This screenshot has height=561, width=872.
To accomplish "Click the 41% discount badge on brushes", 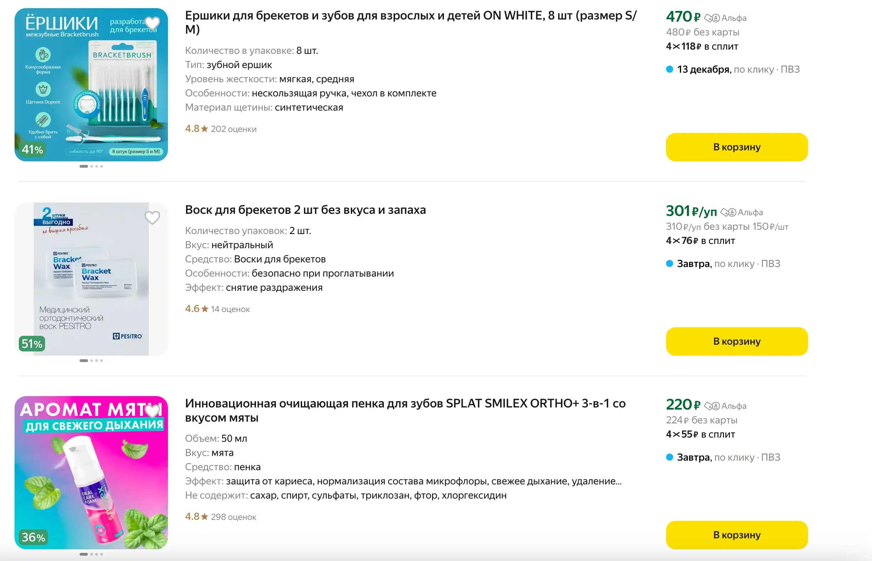I will point(32,149).
